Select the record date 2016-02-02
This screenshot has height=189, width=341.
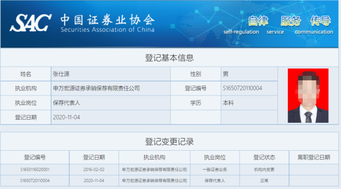click(x=94, y=170)
